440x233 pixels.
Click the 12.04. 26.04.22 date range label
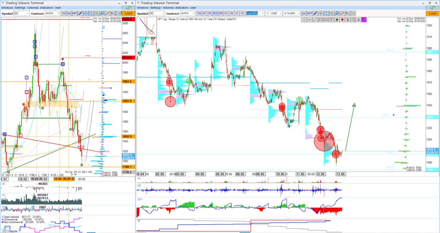[x=64, y=179]
